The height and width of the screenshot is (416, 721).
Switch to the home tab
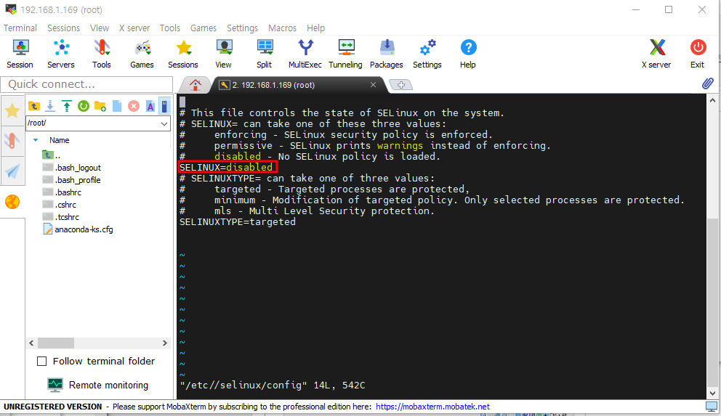click(195, 85)
